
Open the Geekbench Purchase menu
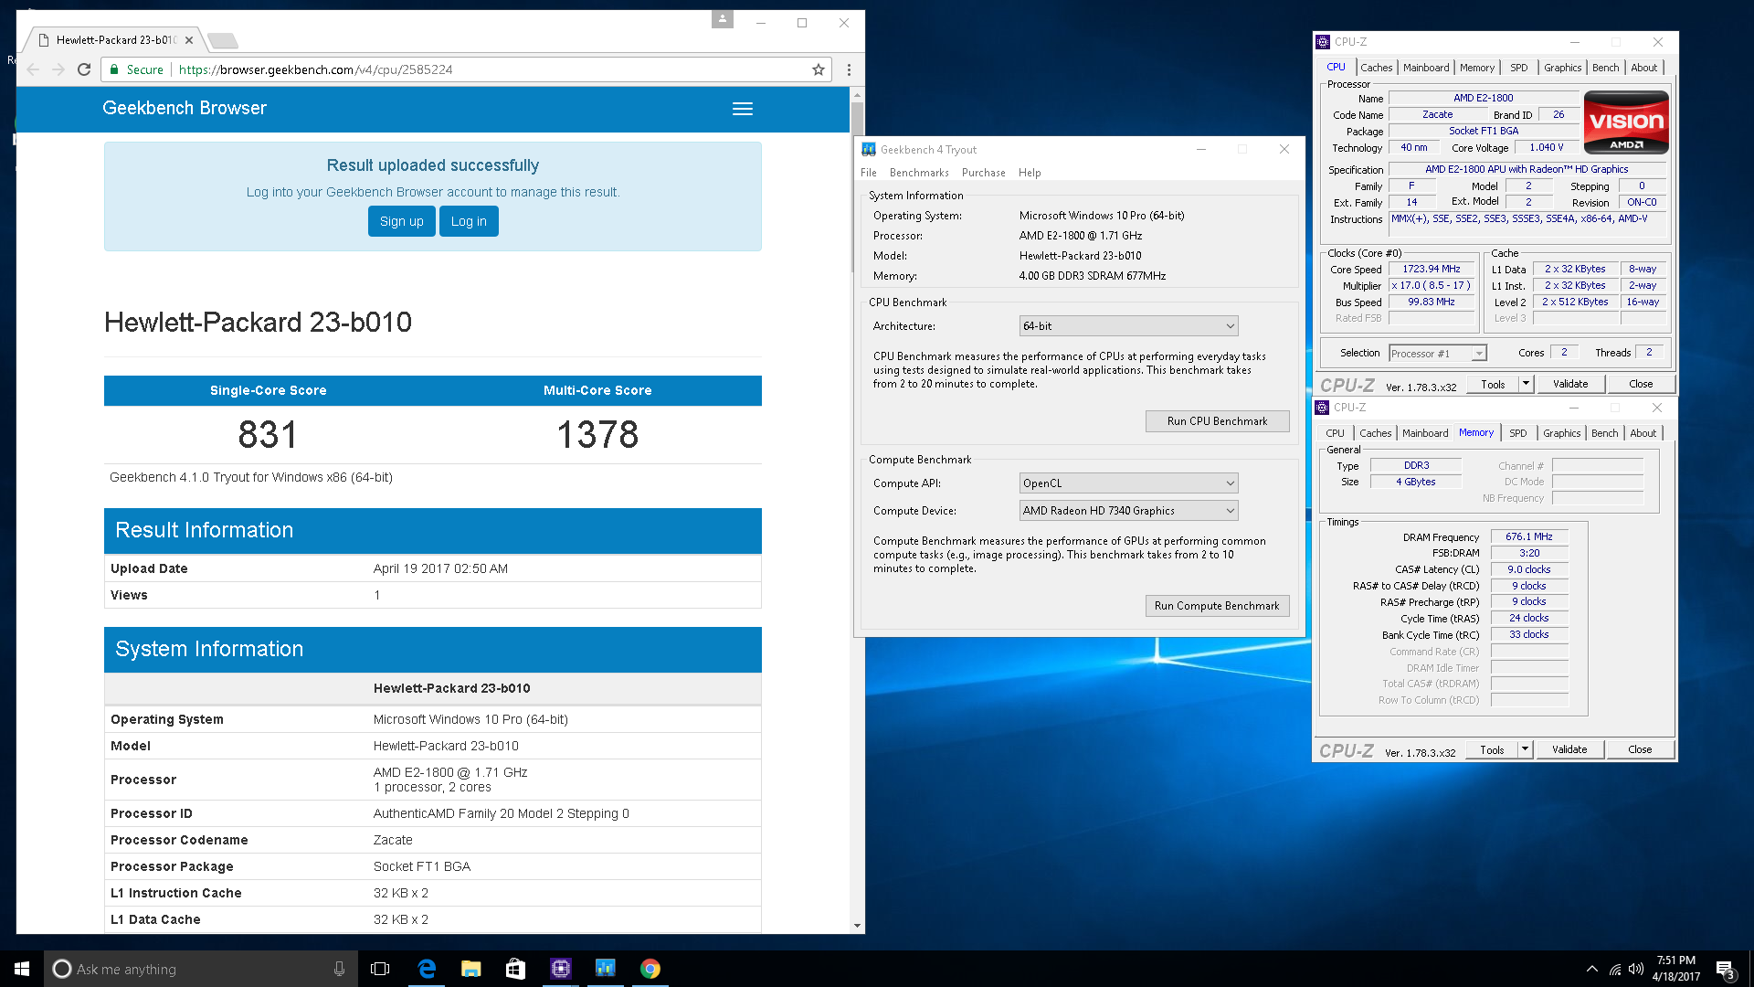[x=984, y=173]
